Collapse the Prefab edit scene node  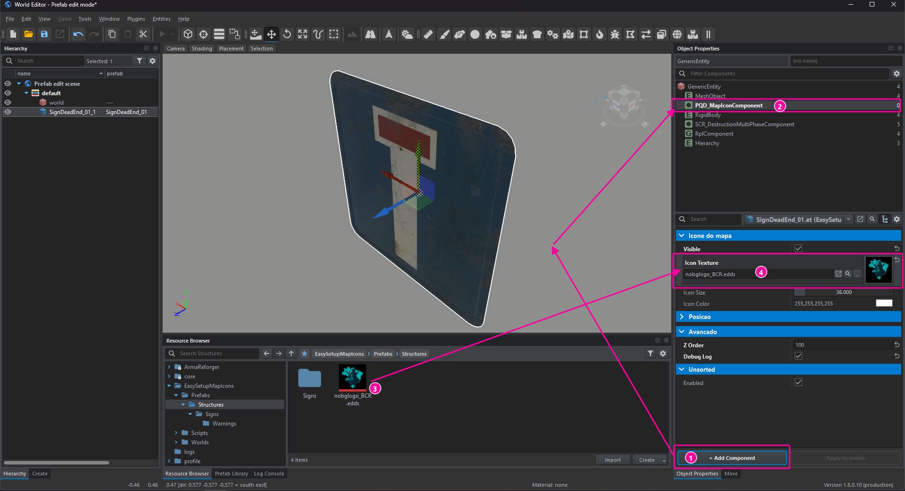[x=19, y=83]
